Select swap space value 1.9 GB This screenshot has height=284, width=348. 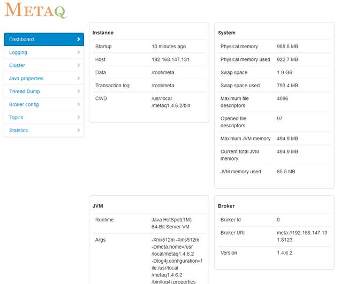284,73
